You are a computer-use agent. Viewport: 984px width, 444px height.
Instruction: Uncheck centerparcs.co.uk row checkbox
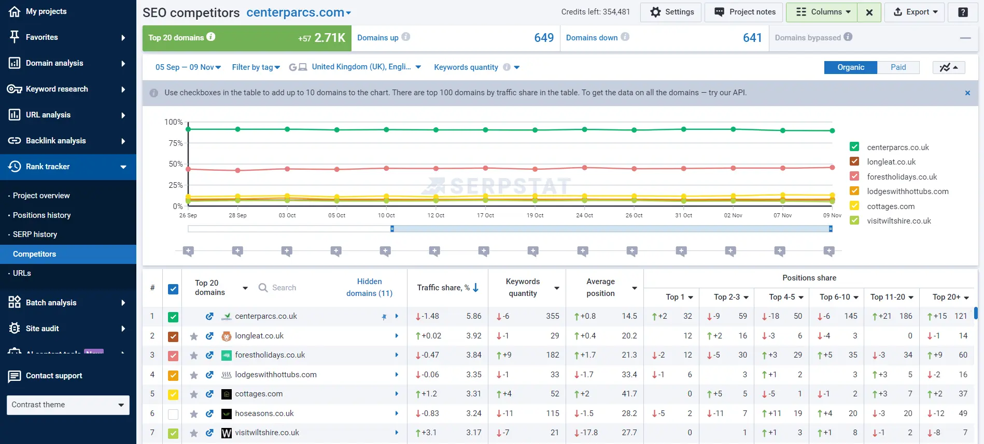coord(173,317)
